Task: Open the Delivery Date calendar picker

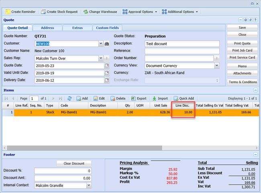Action: tap(106, 80)
